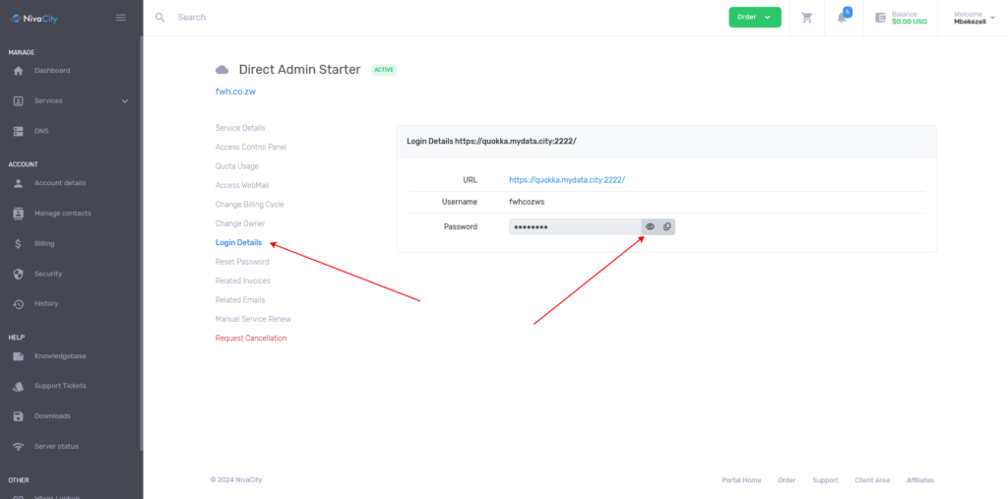Viewport: 1008px width, 499px height.
Task: Click the $0.00 USD balance
Action: coord(909,22)
